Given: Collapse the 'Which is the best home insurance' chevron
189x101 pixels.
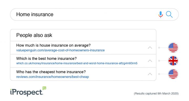Looking at the screenshot, I should pyautogui.click(x=150, y=61).
